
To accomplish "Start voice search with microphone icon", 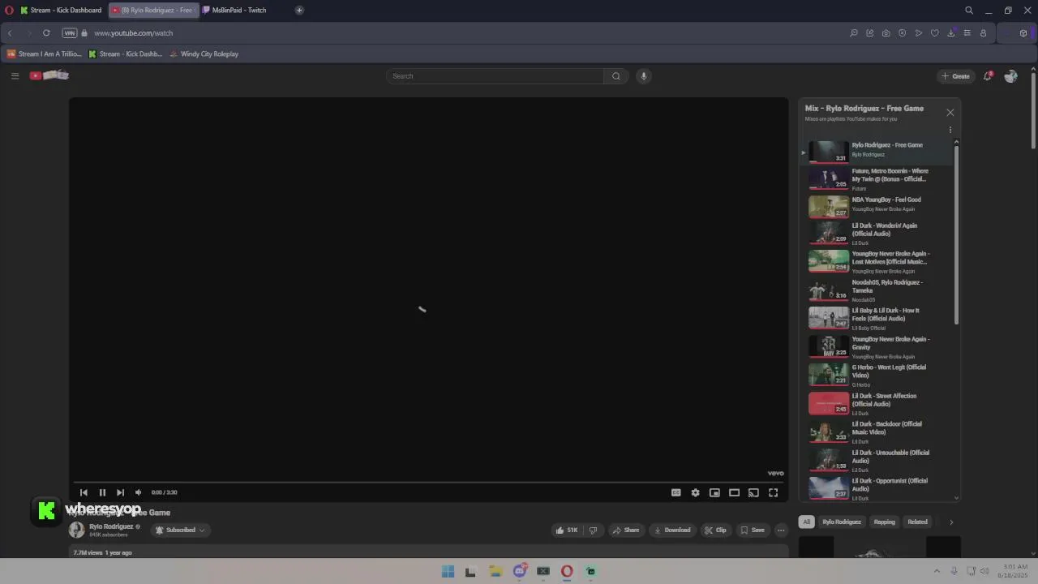I will pos(644,76).
